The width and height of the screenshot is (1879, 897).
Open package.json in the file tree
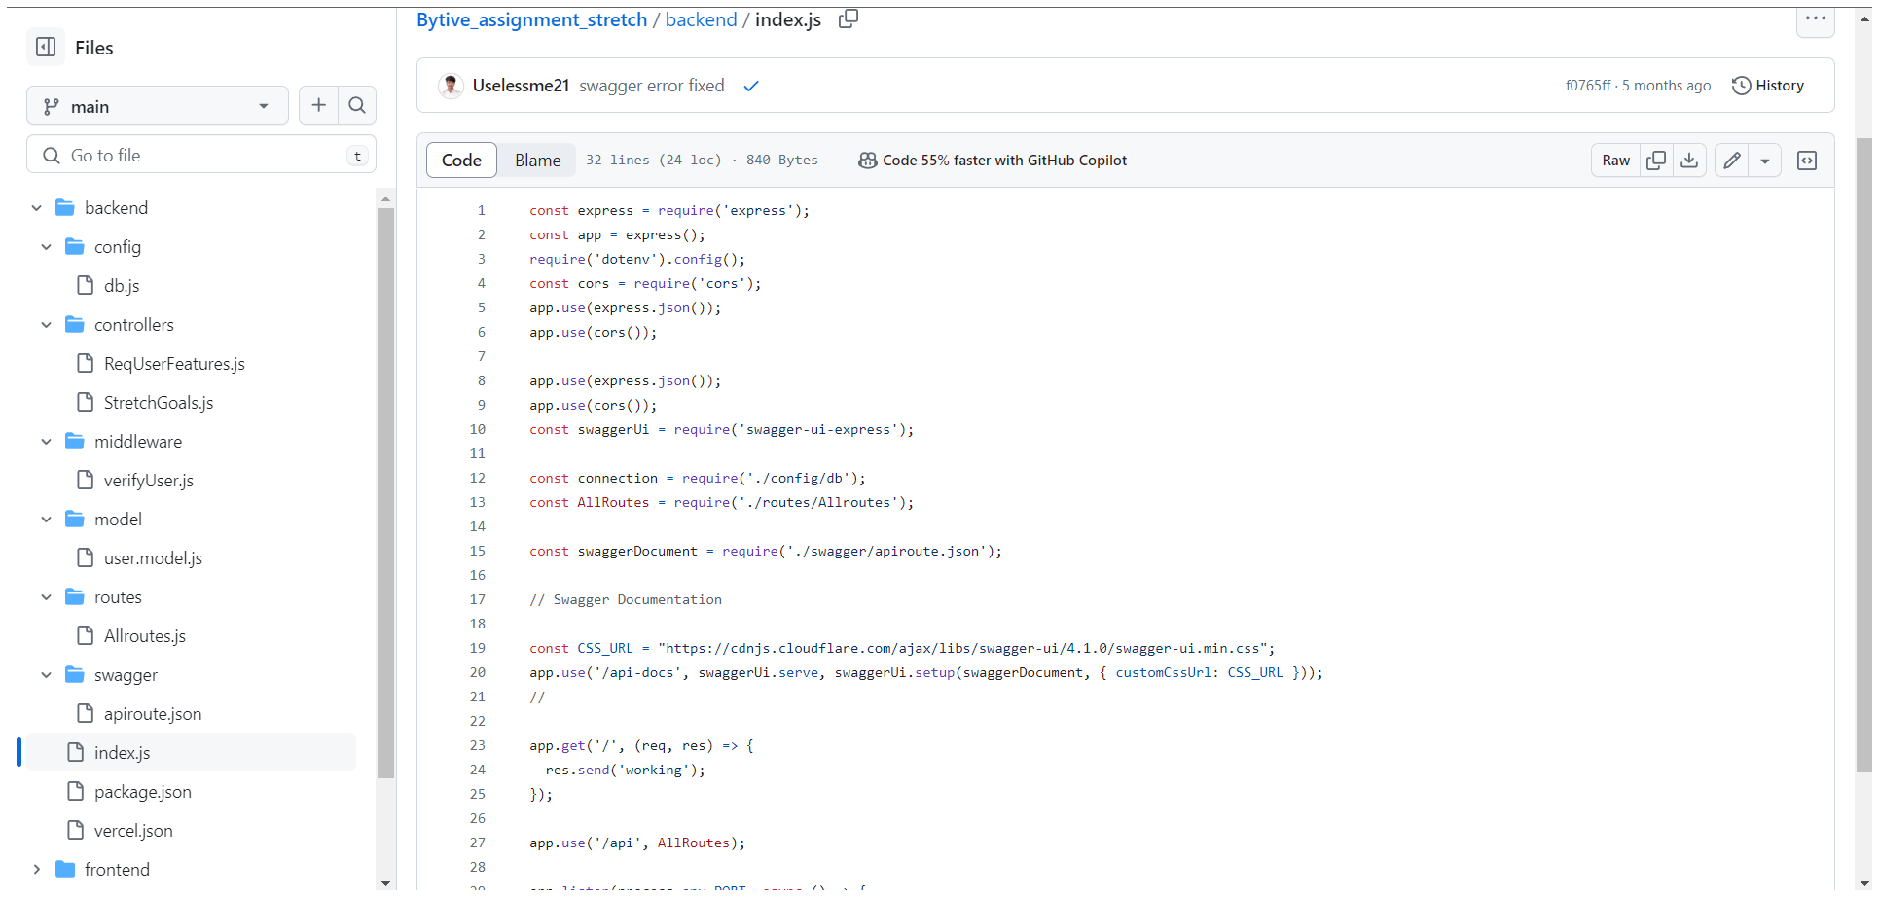tap(143, 792)
